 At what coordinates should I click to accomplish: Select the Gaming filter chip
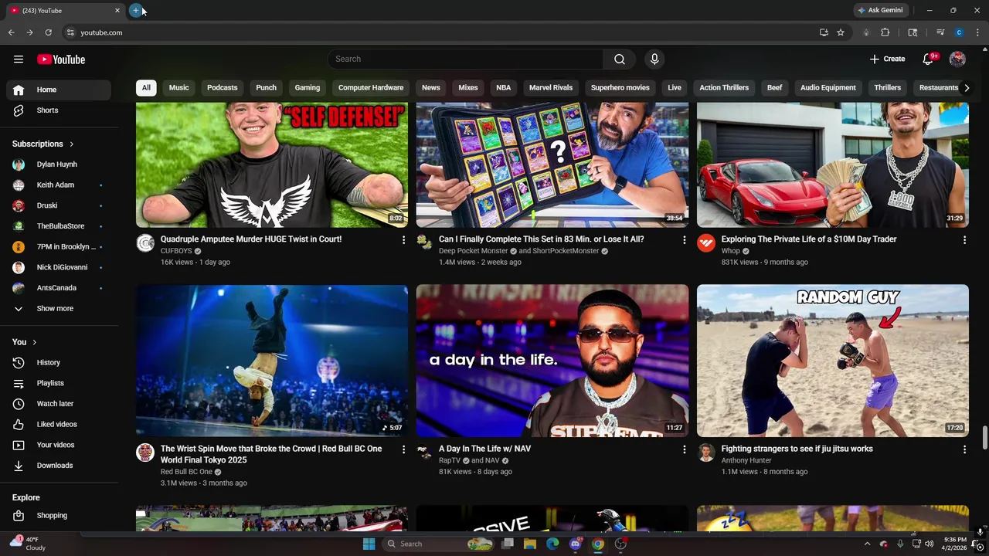click(x=308, y=88)
